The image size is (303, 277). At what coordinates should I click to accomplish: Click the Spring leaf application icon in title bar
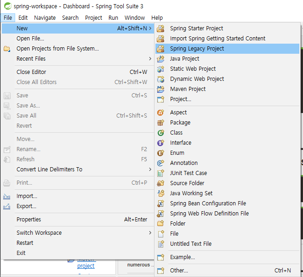coord(8,6)
